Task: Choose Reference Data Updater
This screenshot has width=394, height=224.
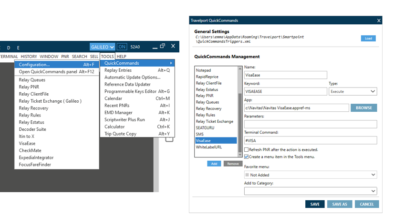Action: pos(137,84)
